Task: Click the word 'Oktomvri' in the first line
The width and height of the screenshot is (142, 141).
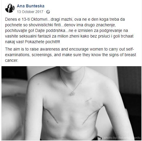Action: [39, 19]
